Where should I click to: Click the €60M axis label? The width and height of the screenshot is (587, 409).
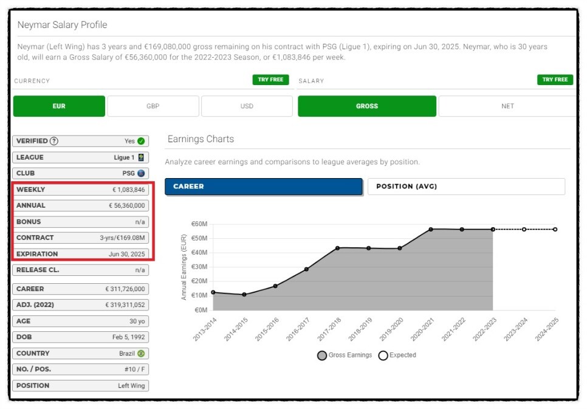[x=199, y=224]
